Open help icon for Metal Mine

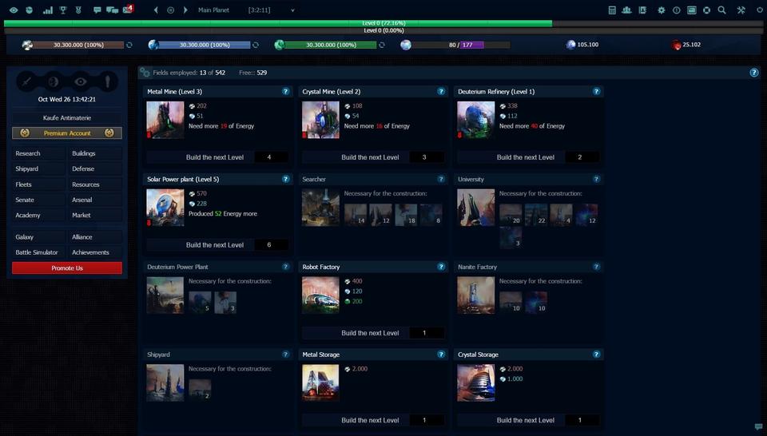click(x=286, y=92)
